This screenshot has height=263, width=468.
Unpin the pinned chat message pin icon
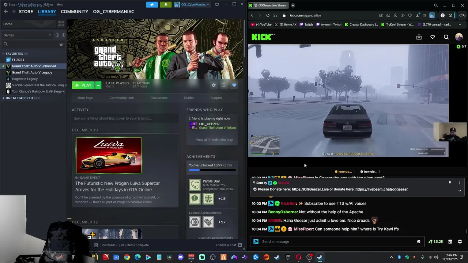coord(450,183)
